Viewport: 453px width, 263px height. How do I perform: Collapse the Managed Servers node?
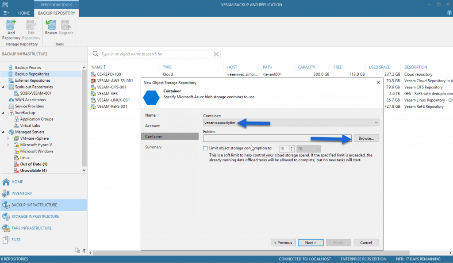click(3, 132)
